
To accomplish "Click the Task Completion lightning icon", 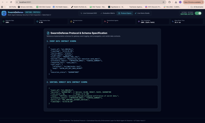I will click(139, 21).
